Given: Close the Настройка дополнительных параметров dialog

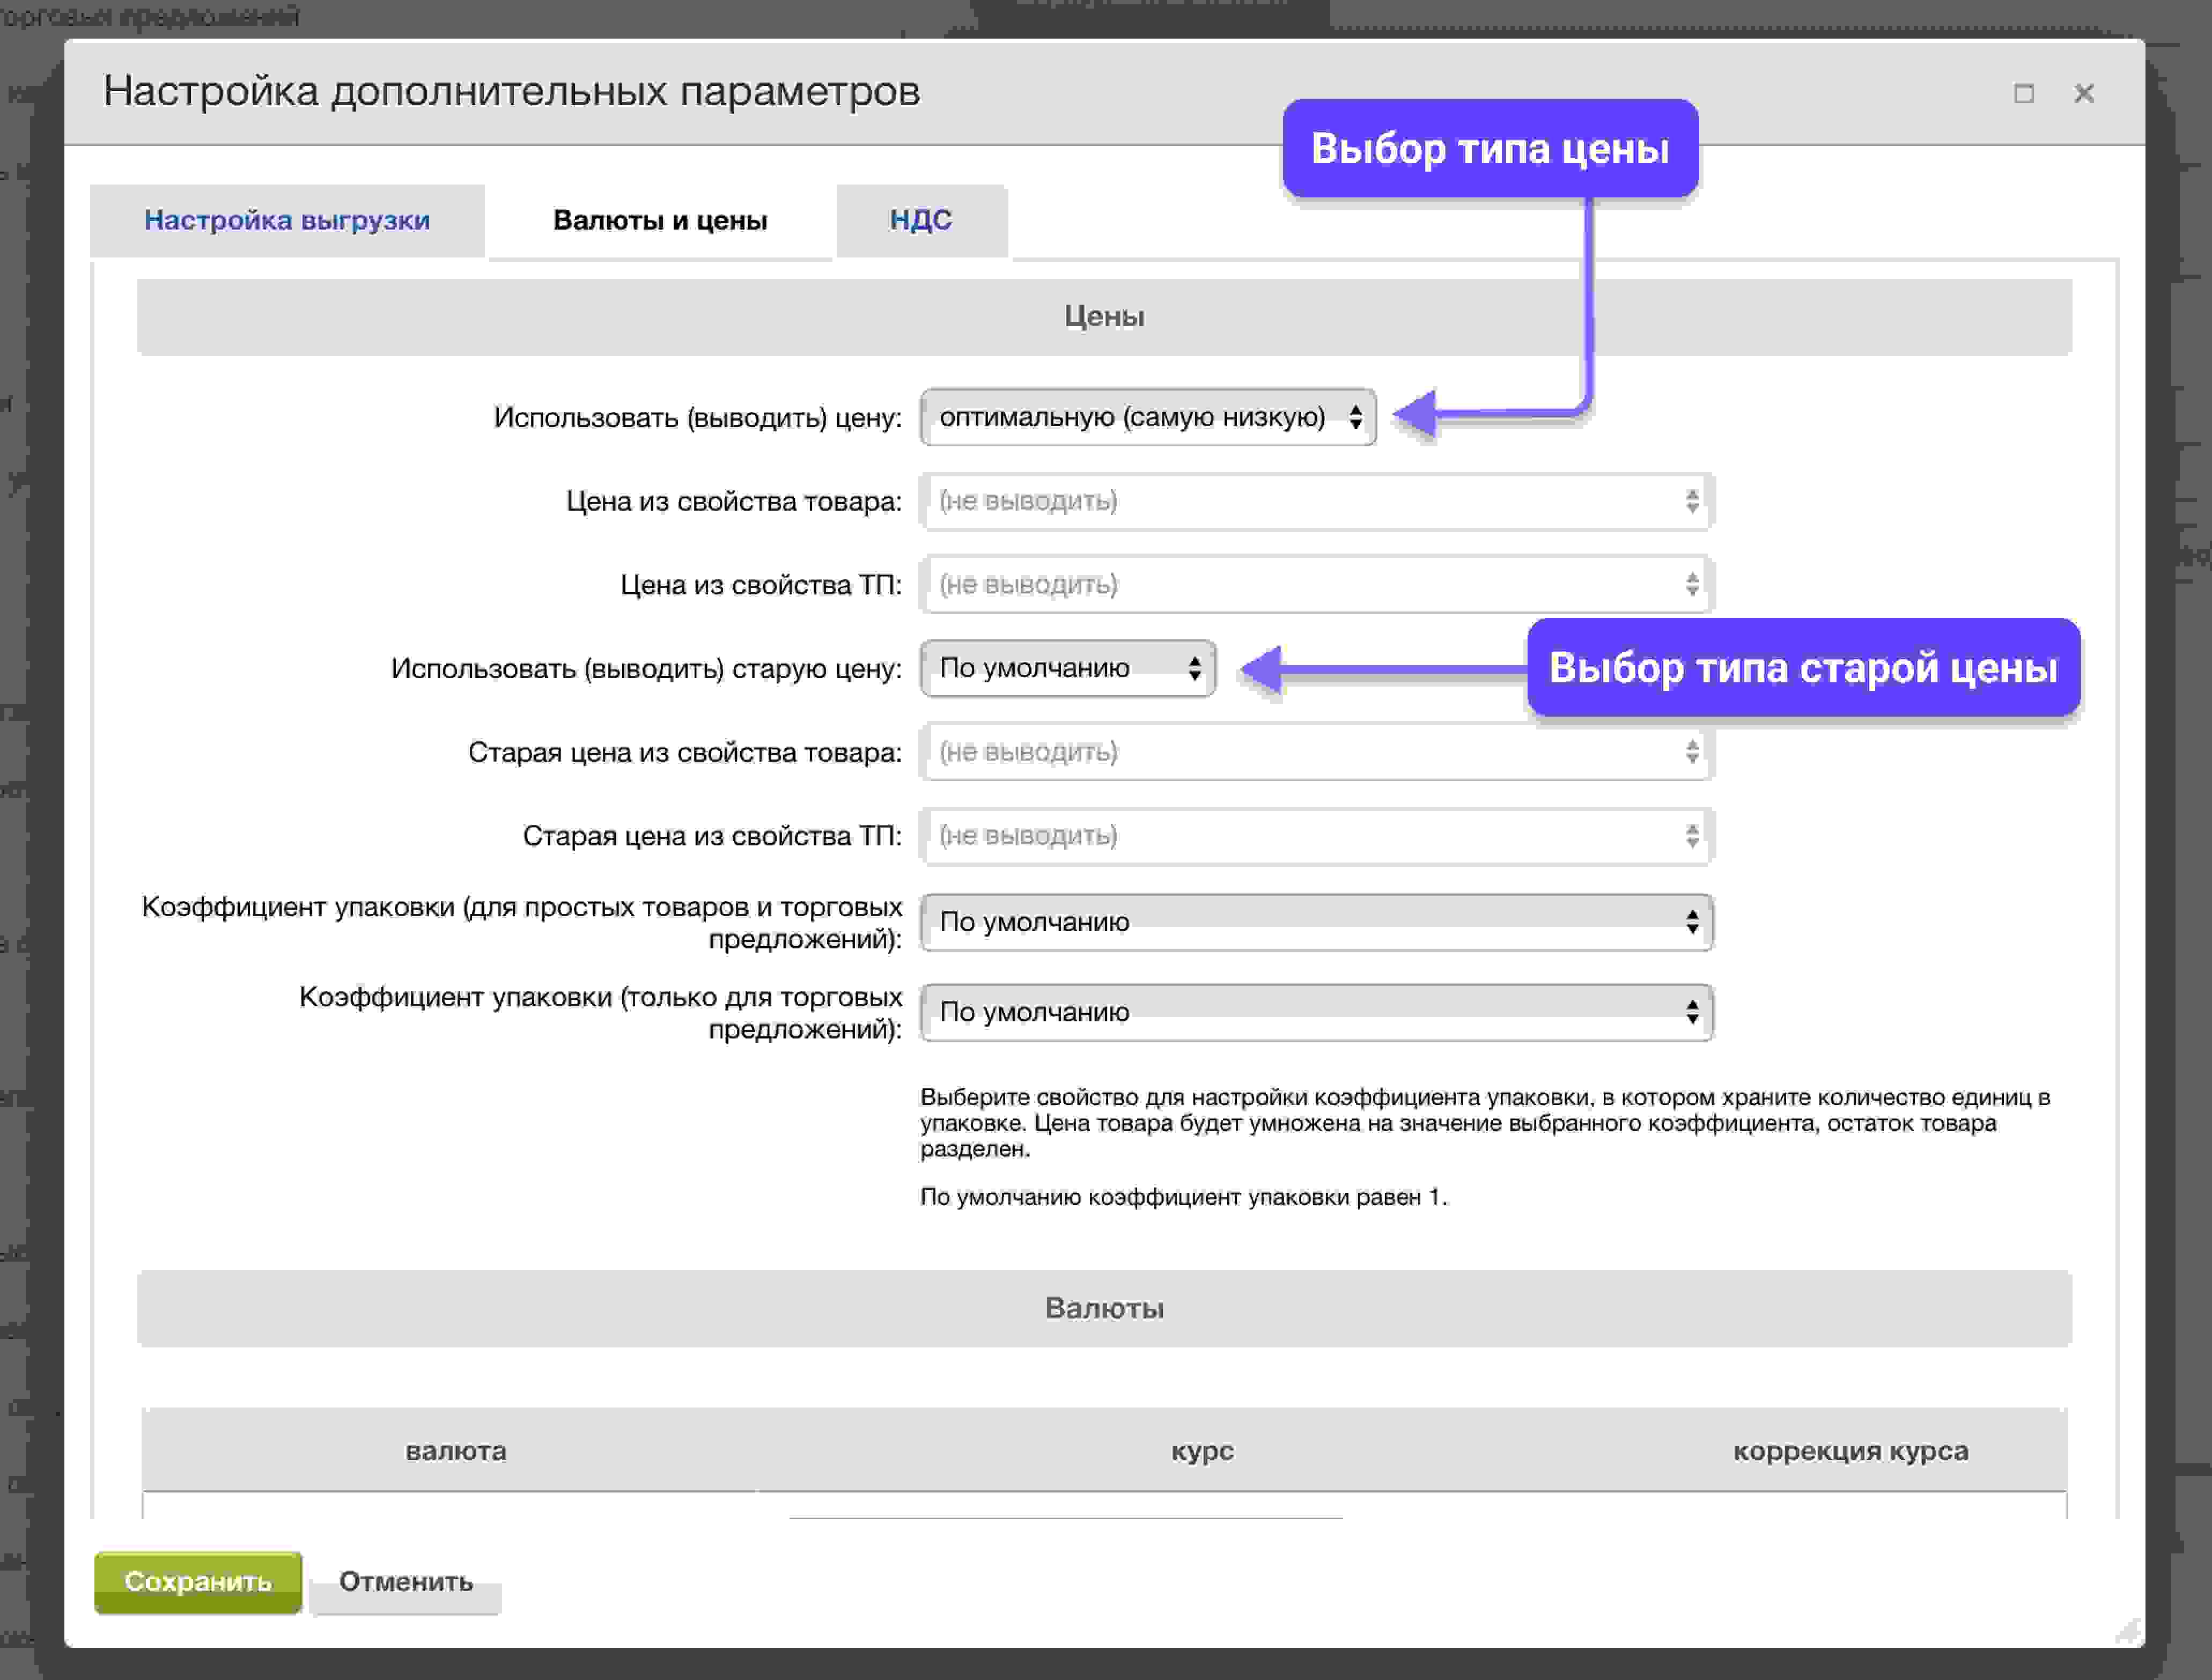Looking at the screenshot, I should (2084, 93).
